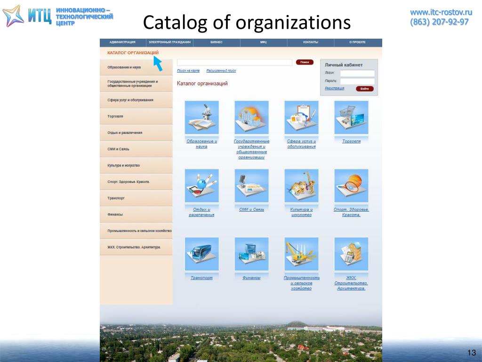
Task: Focus the Логин input field
Action: (x=357, y=73)
